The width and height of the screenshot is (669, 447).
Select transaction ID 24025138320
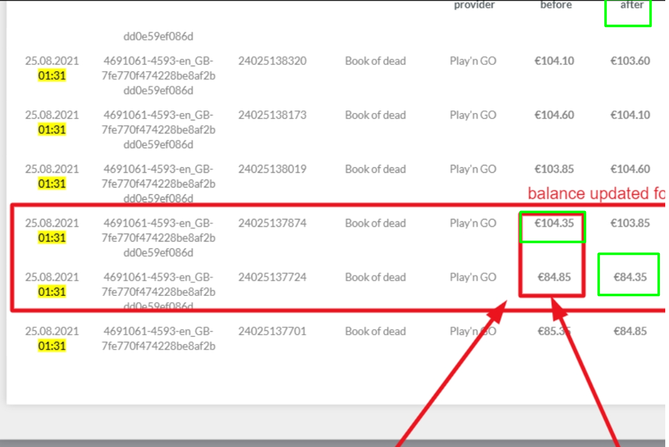tap(272, 61)
